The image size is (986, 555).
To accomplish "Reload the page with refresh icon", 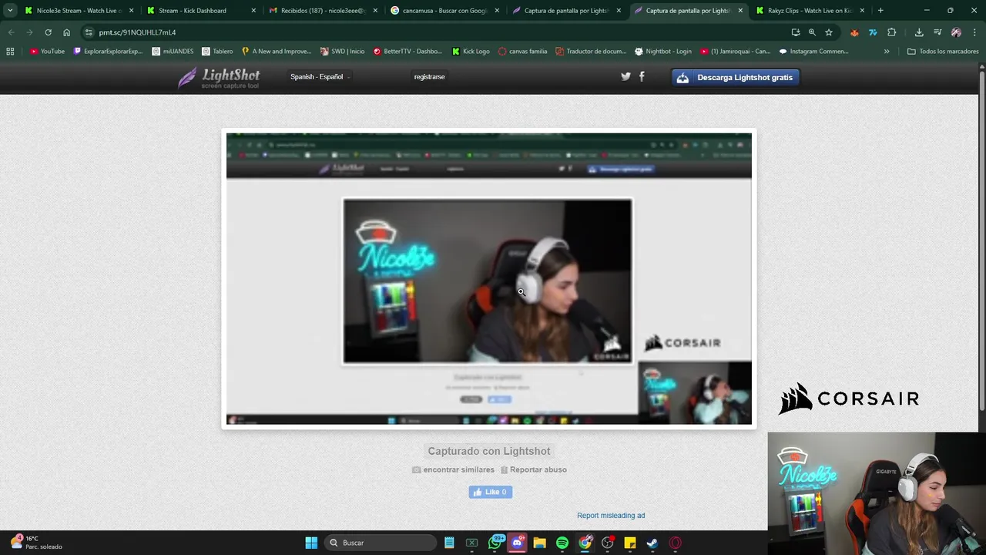I will click(48, 32).
